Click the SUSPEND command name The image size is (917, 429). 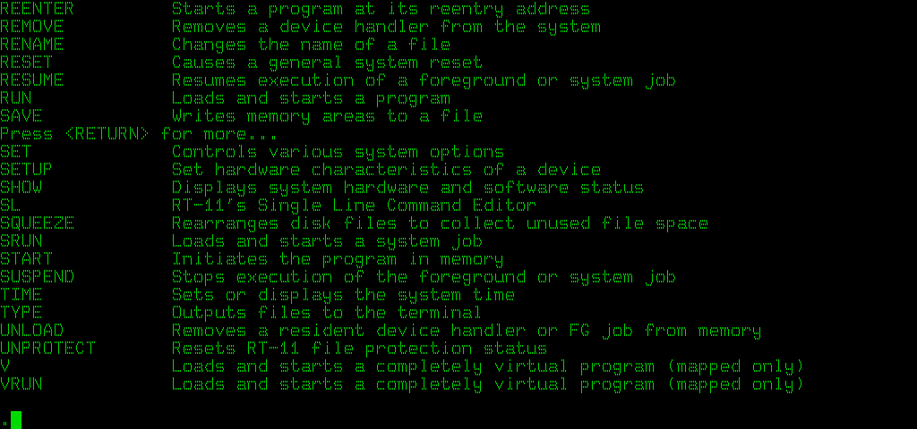pos(37,277)
